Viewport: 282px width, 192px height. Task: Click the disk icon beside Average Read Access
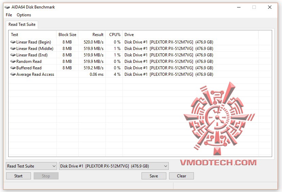13,74
